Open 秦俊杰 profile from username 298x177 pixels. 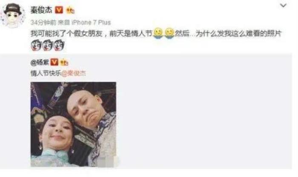41,9
